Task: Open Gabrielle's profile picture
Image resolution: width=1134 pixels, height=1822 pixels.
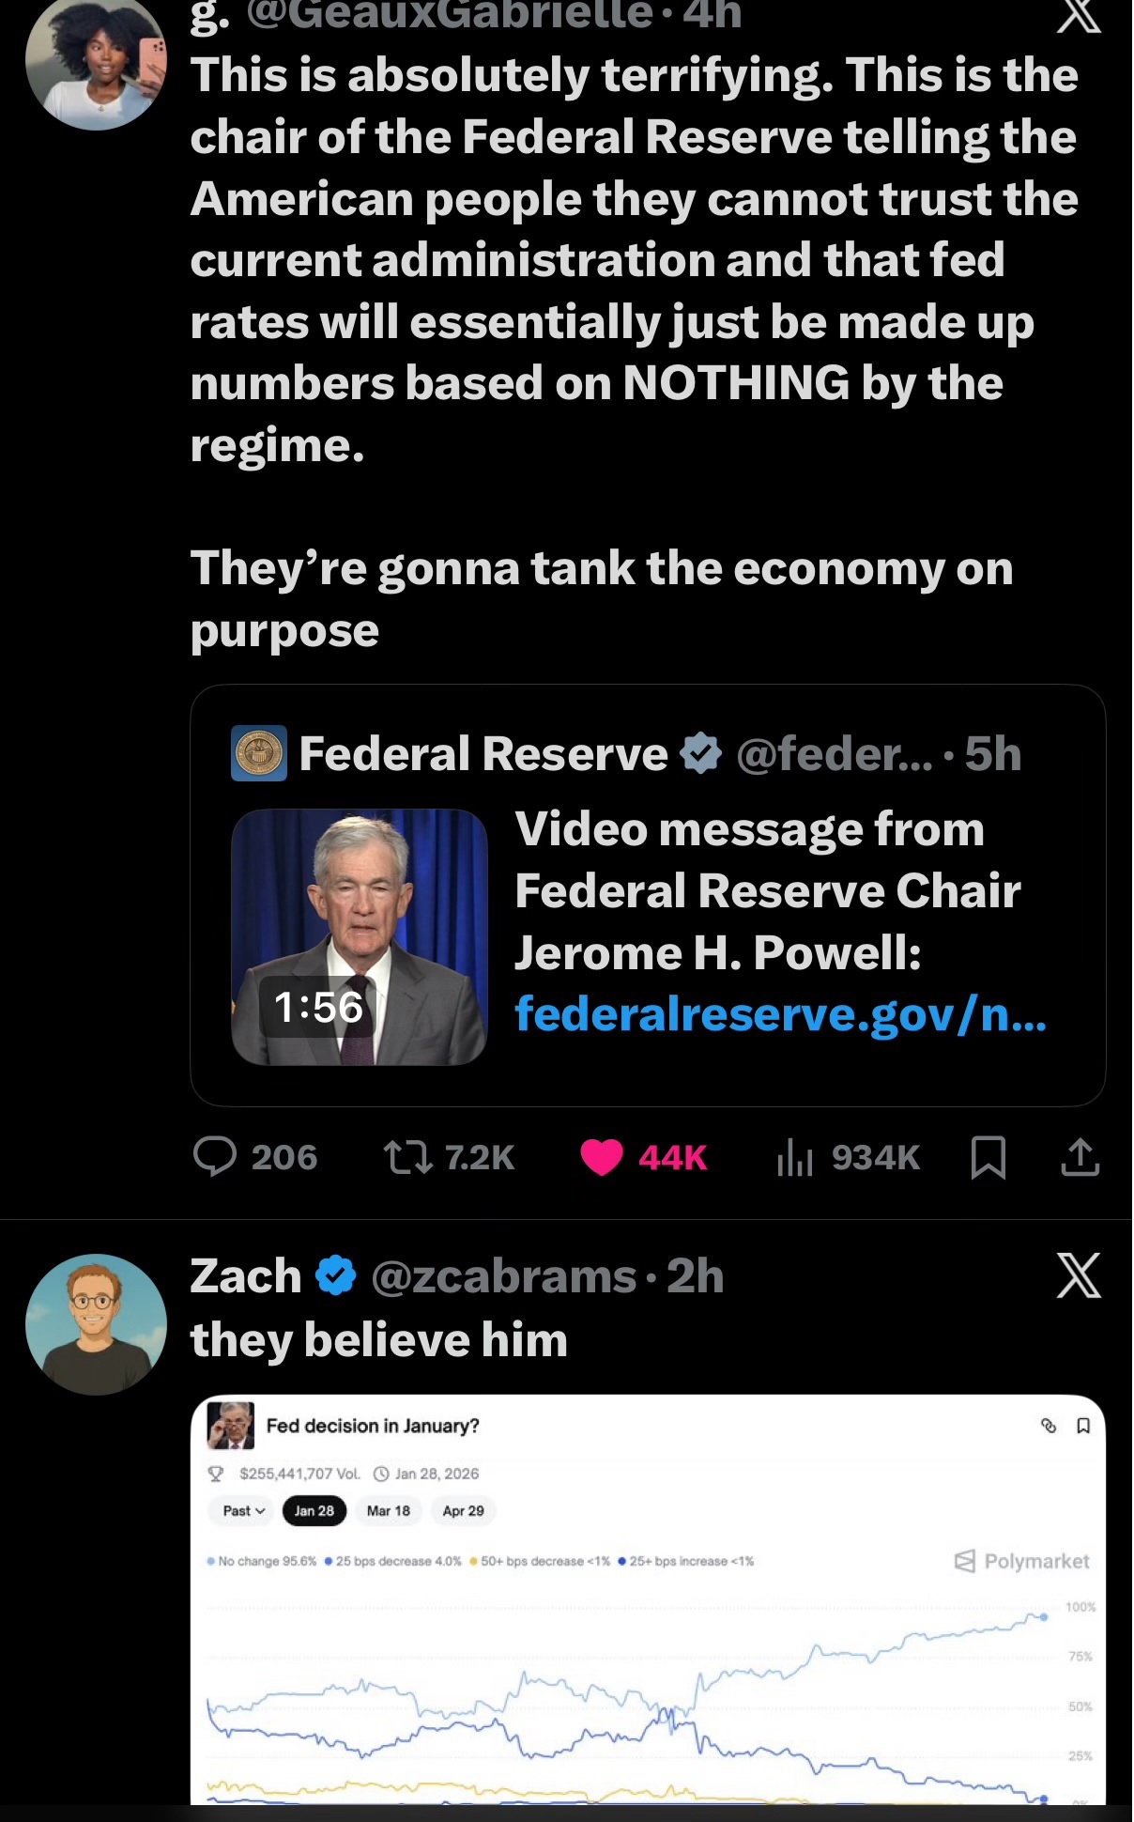Action: (x=96, y=61)
